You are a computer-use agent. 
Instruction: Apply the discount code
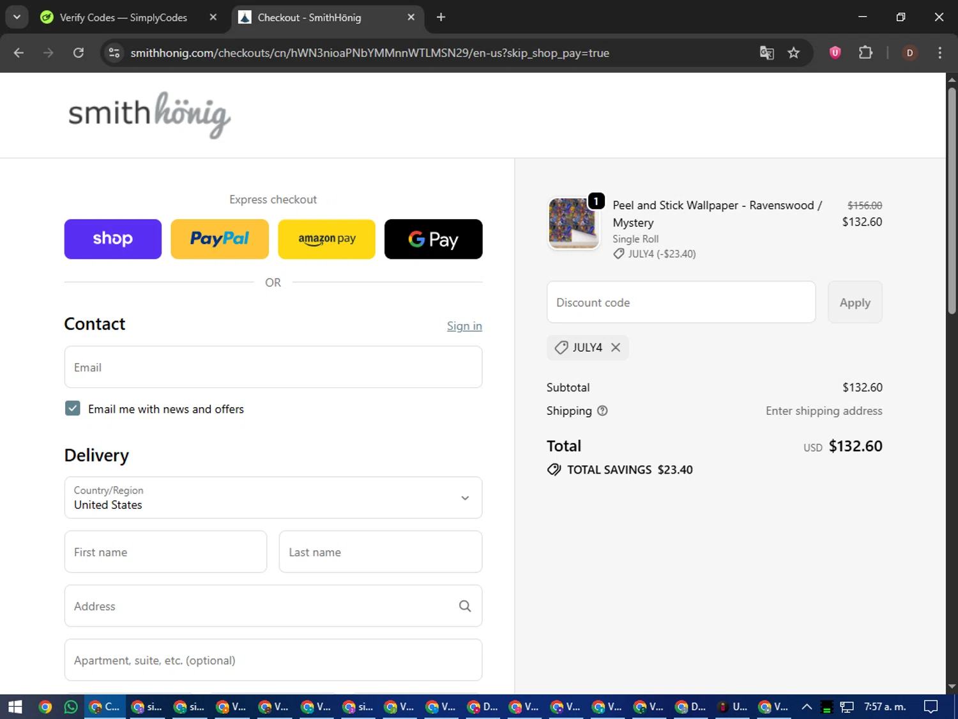855,302
